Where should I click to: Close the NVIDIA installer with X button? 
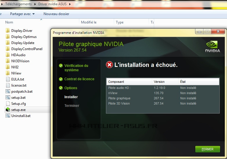(218, 31)
